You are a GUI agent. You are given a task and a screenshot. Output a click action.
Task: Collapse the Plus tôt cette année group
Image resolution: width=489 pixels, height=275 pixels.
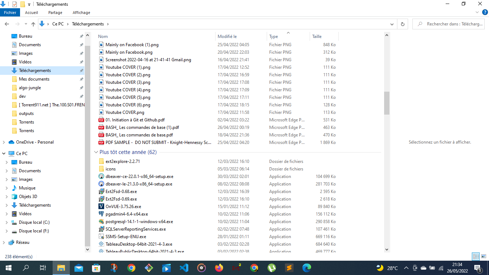pos(96,152)
